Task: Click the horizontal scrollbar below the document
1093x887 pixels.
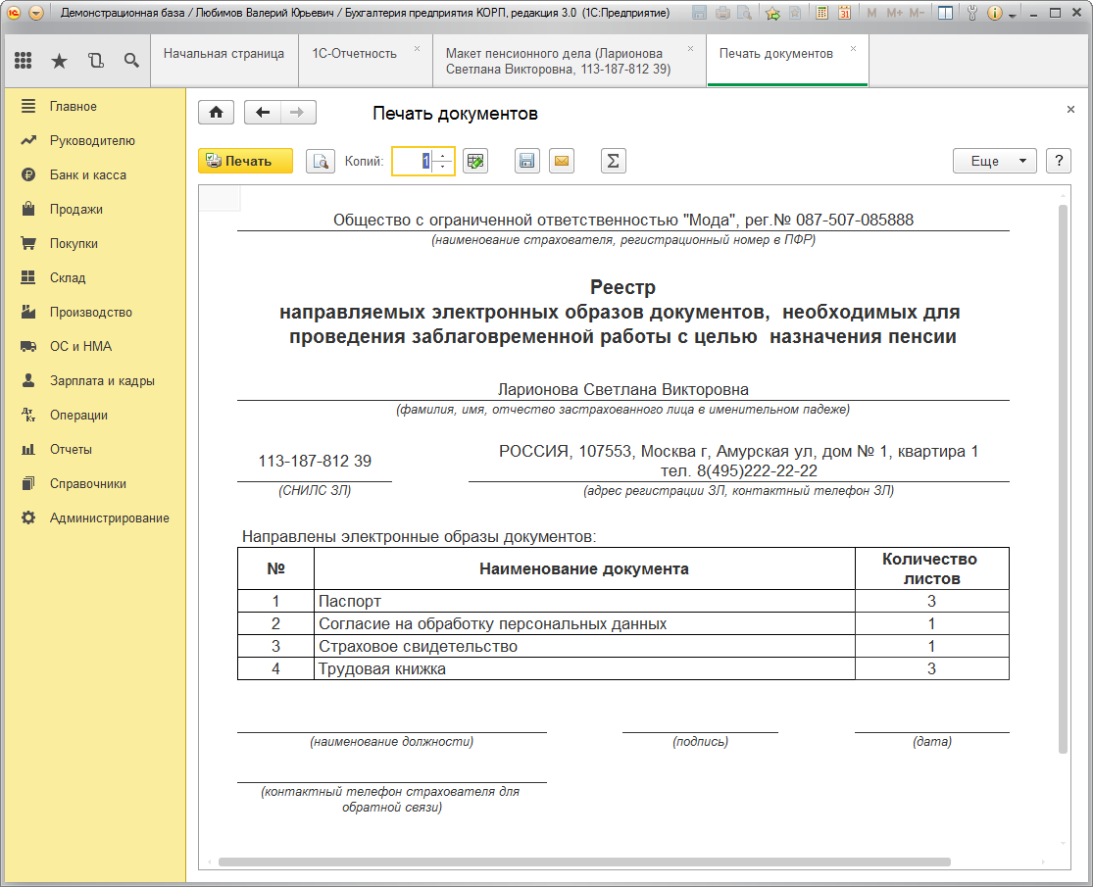Action: point(584,862)
